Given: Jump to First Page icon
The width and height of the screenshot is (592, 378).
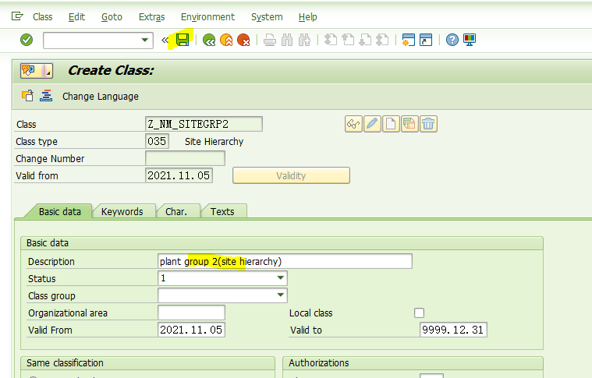Looking at the screenshot, I should pos(331,40).
